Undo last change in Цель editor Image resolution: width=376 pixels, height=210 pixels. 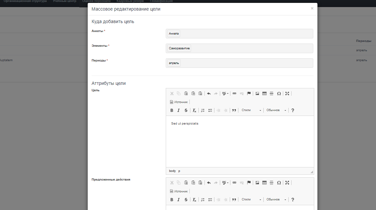point(209,93)
